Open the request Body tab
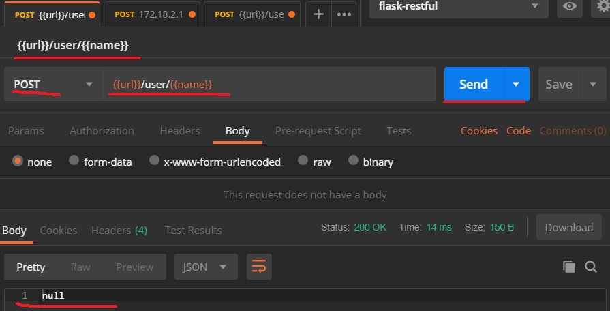 tap(237, 131)
